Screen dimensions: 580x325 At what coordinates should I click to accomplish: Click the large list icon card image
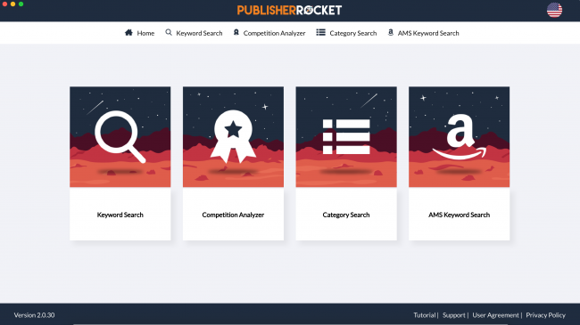pyautogui.click(x=346, y=136)
